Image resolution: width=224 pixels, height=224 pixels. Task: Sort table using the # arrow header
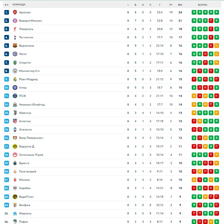pos(7,5)
